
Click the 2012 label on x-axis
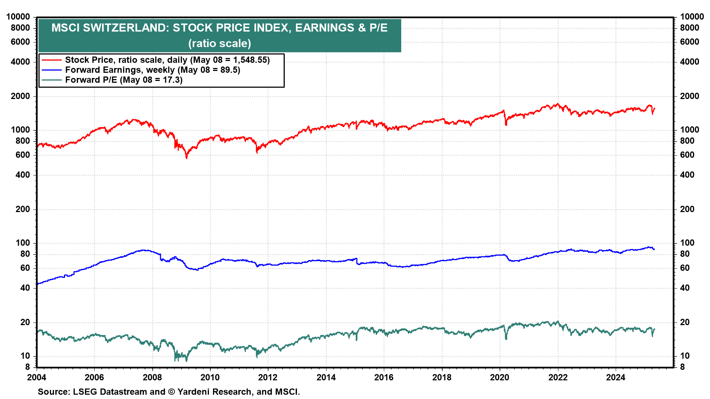tap(268, 377)
